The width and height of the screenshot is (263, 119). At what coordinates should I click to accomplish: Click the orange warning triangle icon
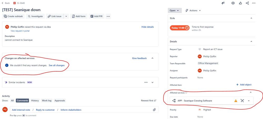click(x=236, y=101)
